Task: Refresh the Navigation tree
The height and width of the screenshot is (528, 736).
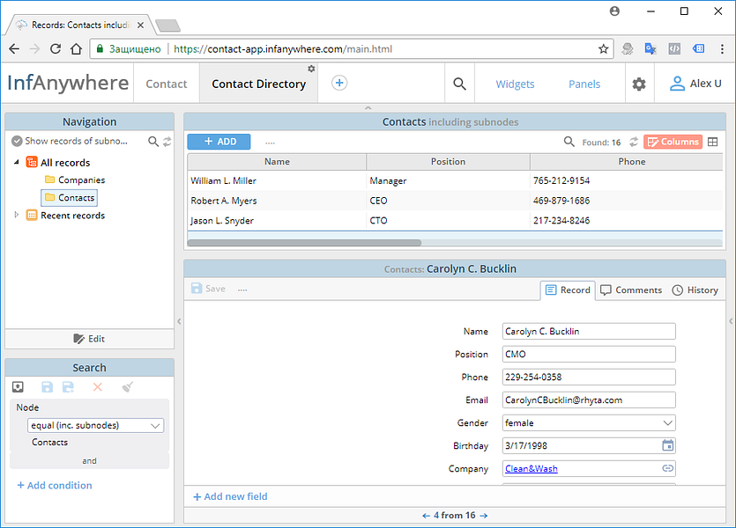Action: [167, 142]
